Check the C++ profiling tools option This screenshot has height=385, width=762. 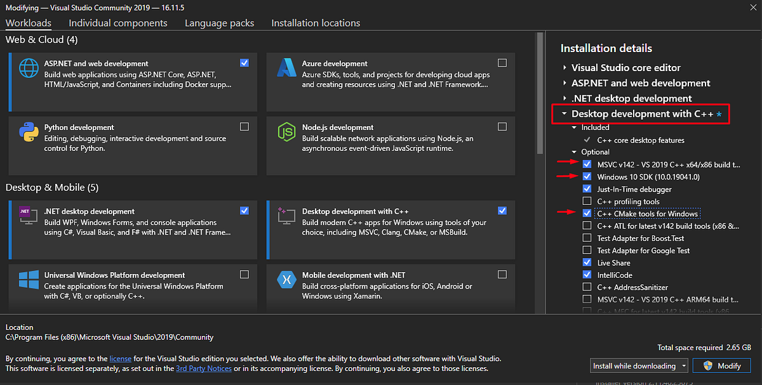587,201
